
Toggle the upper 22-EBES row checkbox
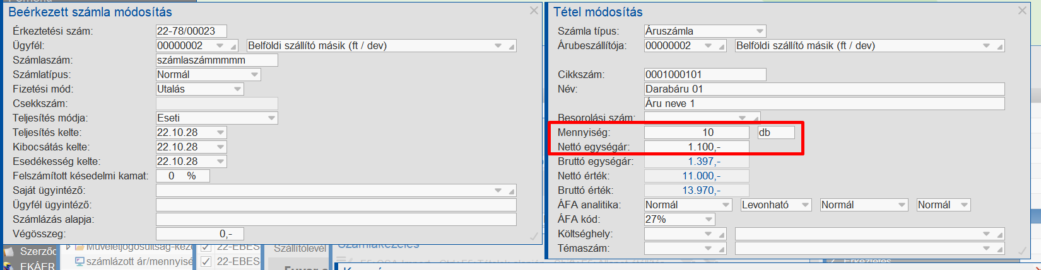click(x=206, y=247)
